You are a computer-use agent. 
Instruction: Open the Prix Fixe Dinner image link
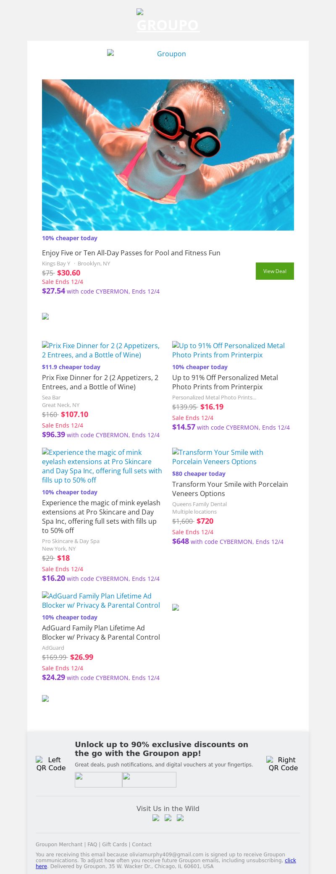101,350
